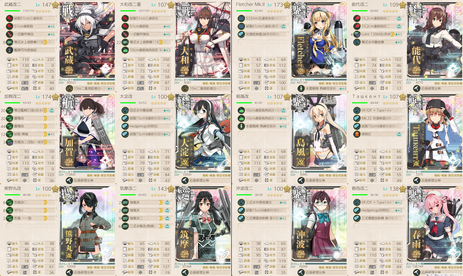Viewport: 463px width, 276px height.
Task: Click Musashi's 15m rangefinder expansion slot icon
Action: (x=68, y=88)
